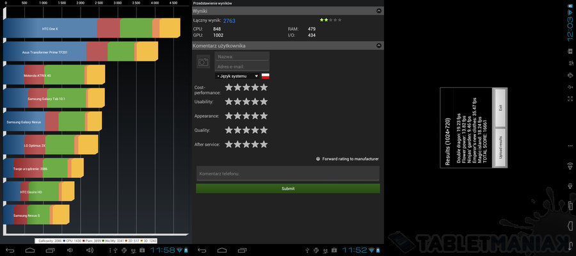Click the 3D: 1243 legend entry
Image resolution: width=576 pixels, height=256 pixels.
click(148, 241)
